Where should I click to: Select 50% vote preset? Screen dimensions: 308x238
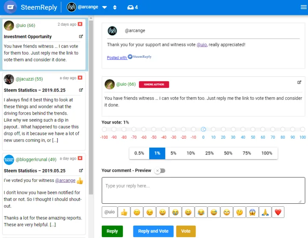(x=228, y=153)
